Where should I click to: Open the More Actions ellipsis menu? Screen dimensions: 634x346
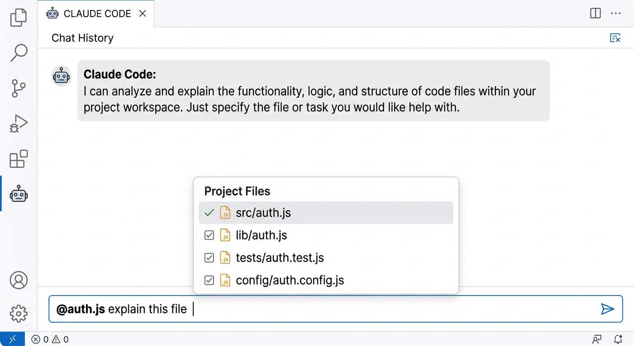coord(616,14)
